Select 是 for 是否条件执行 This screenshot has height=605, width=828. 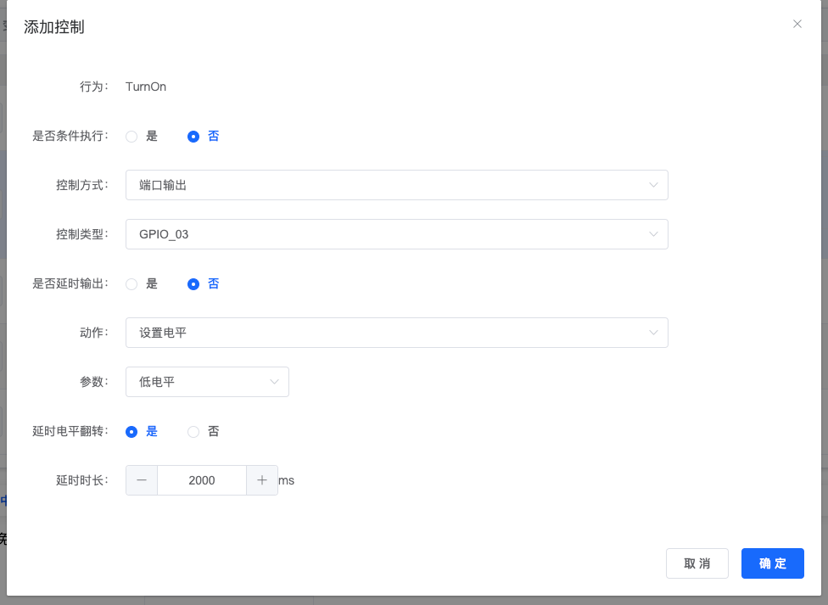pos(131,136)
